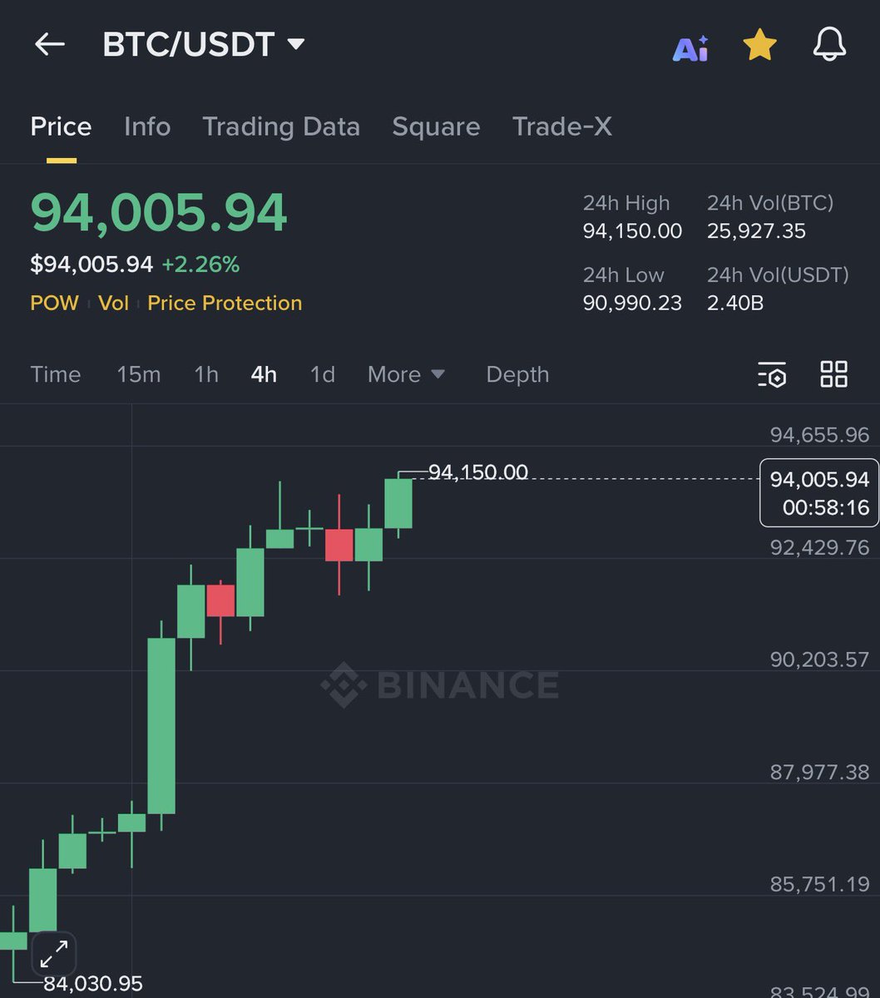Viewport: 880px width, 998px height.
Task: Switch to the Trading Data tab
Action: 280,126
